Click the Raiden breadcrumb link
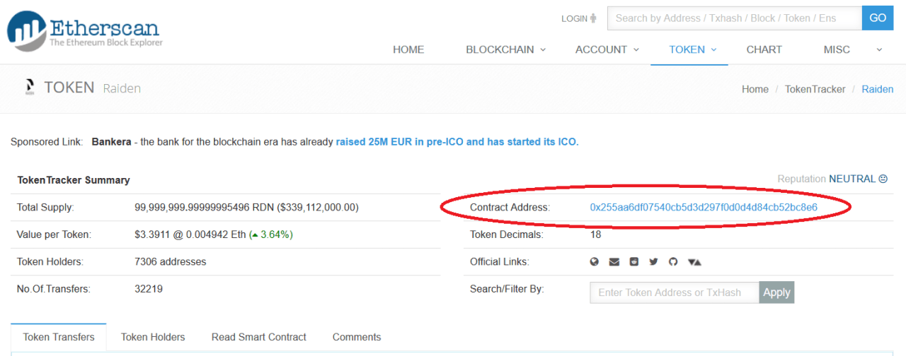The height and width of the screenshot is (356, 906). (x=878, y=89)
